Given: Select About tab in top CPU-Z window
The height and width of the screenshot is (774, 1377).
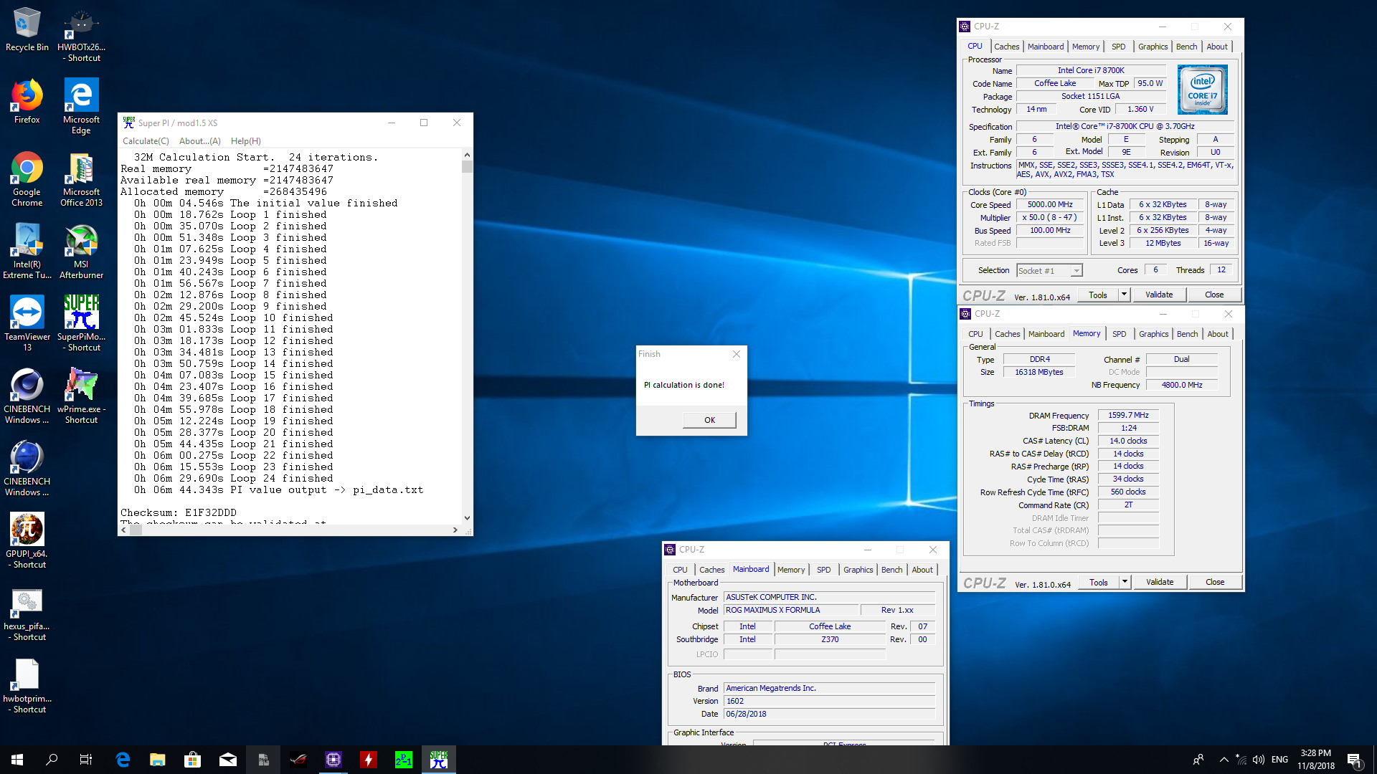Looking at the screenshot, I should [1216, 47].
